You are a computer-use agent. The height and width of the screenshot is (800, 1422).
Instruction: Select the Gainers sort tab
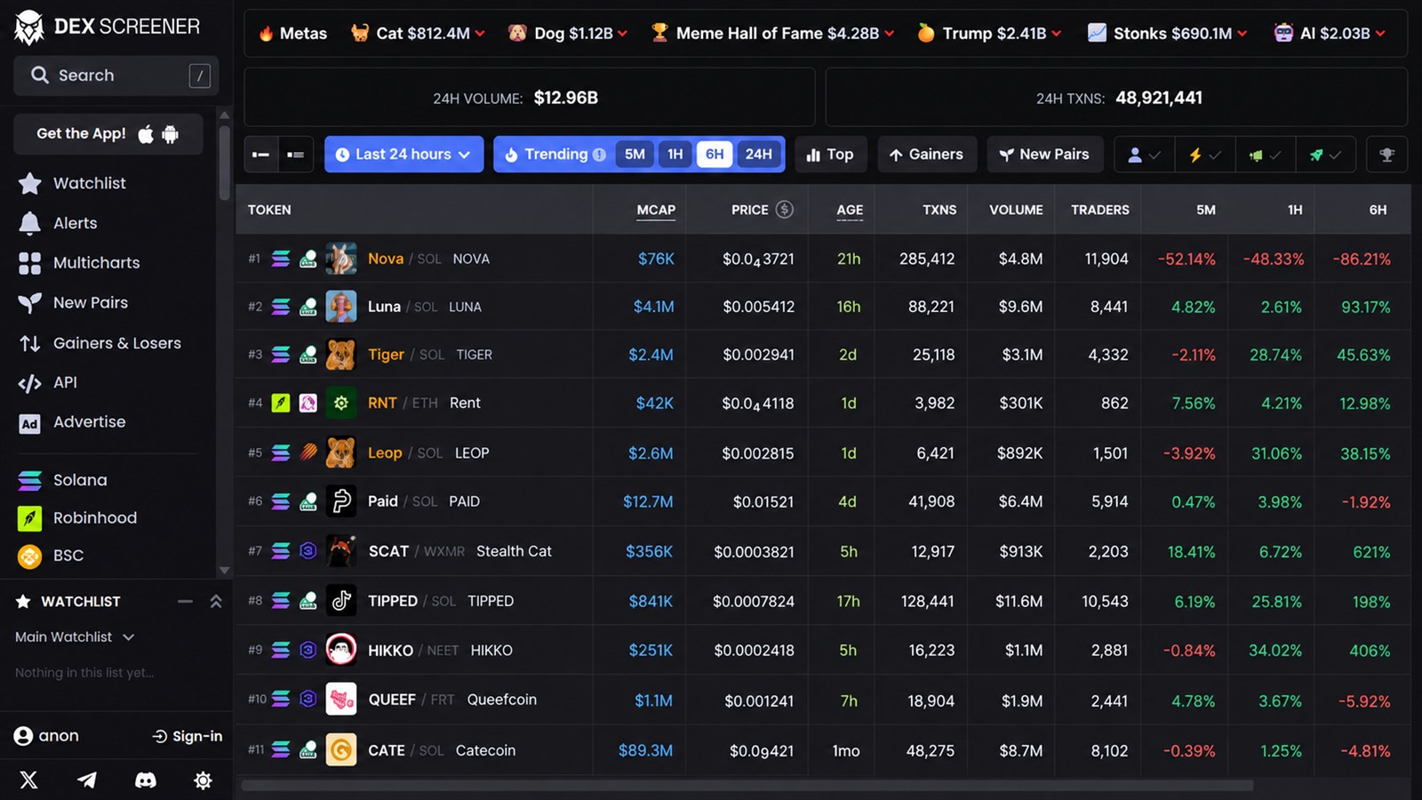pyautogui.click(x=927, y=155)
